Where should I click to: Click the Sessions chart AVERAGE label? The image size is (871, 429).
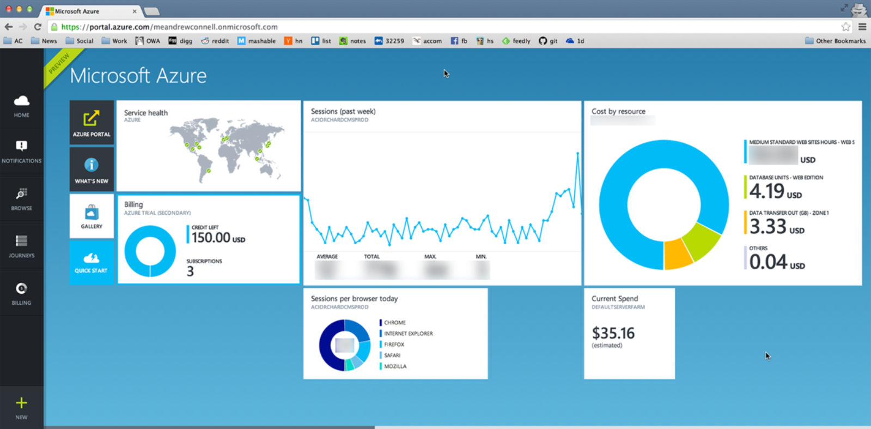[327, 256]
